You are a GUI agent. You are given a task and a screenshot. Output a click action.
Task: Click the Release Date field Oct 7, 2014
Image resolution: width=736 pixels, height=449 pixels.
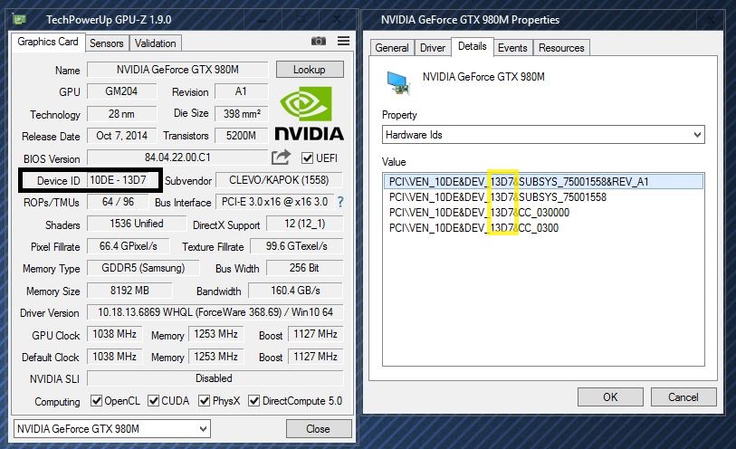point(121,136)
